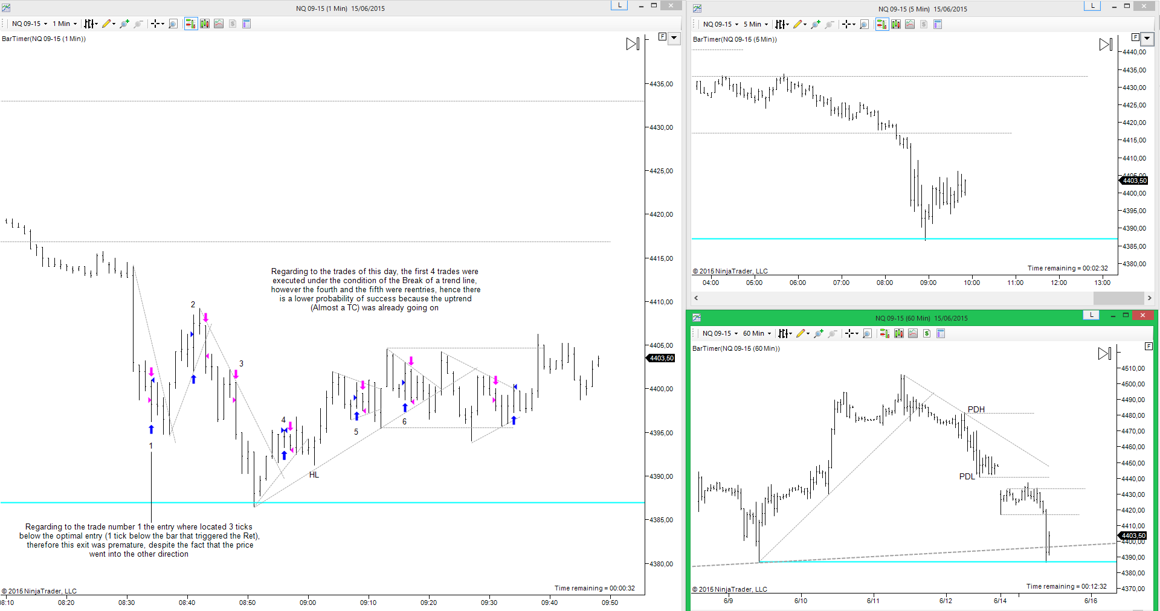Click zoom out icon in 5 Min chart
Viewport: 1160px width, 611px height.
click(830, 24)
